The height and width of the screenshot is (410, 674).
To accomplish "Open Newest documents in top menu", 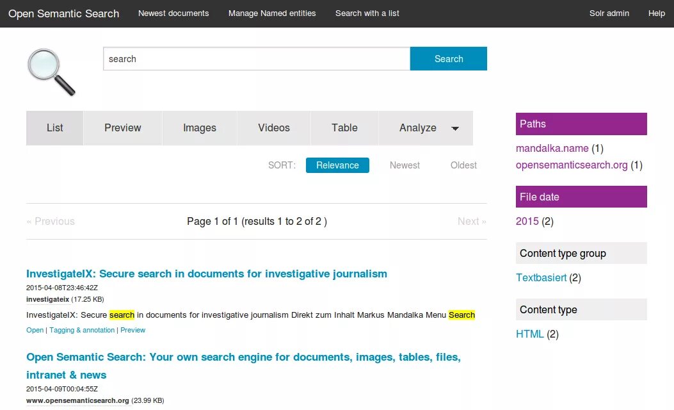I will [x=173, y=13].
